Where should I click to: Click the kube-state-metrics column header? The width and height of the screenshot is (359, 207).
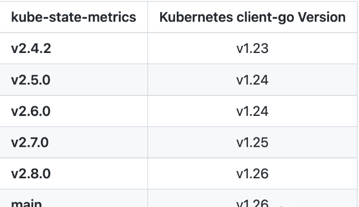(73, 17)
